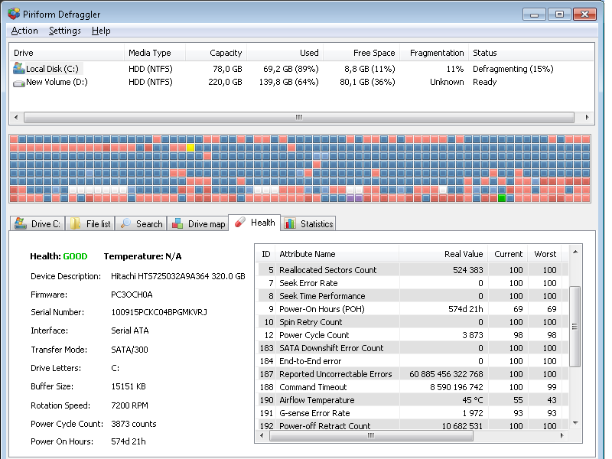
Task: Click the attribute table horizontal scrollbar thumb
Action: tap(371, 435)
